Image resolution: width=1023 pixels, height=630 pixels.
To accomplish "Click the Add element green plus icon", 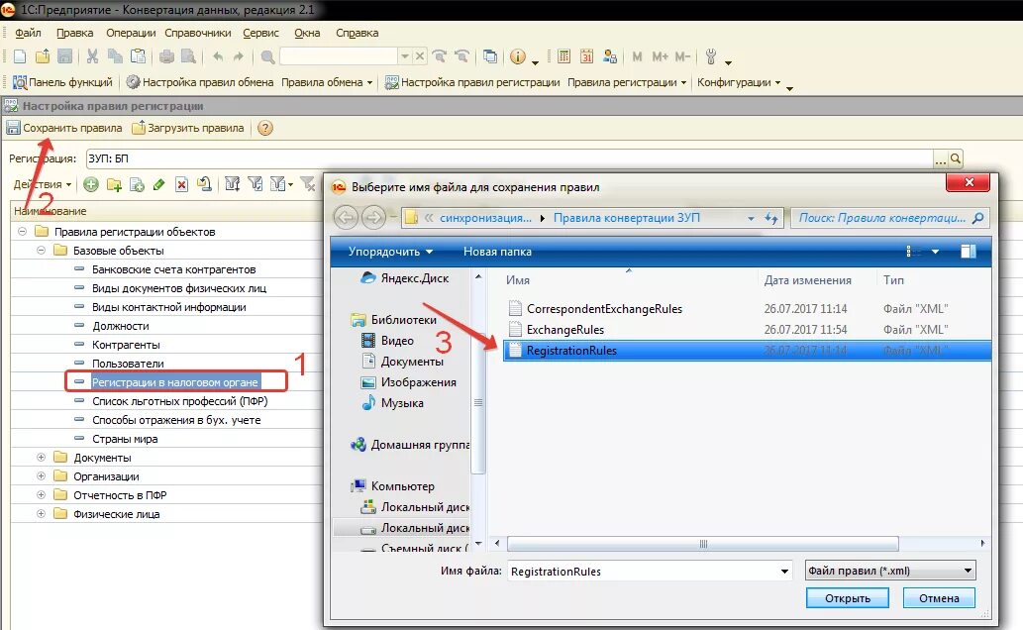I will click(x=91, y=185).
